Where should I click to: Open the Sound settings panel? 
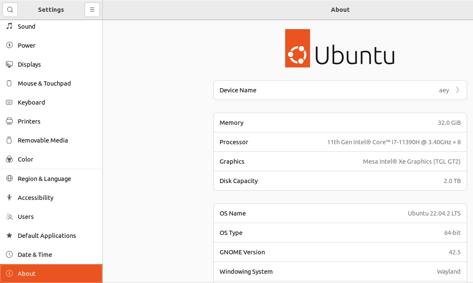(51, 27)
